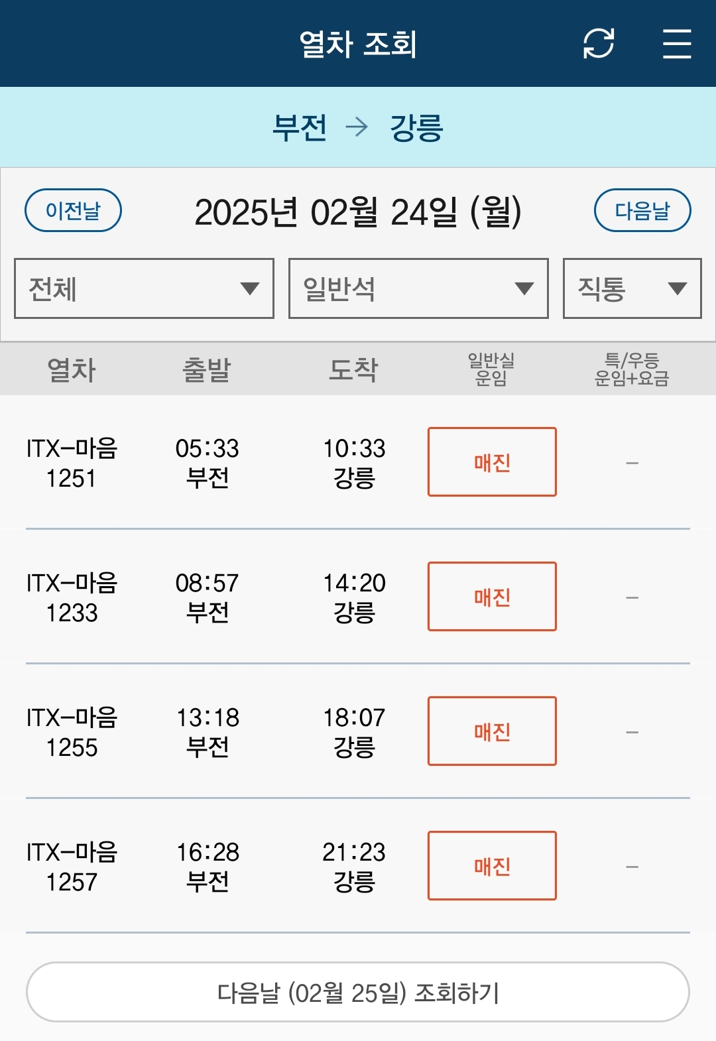
Task: Open the hamburger menu icon
Action: (676, 44)
